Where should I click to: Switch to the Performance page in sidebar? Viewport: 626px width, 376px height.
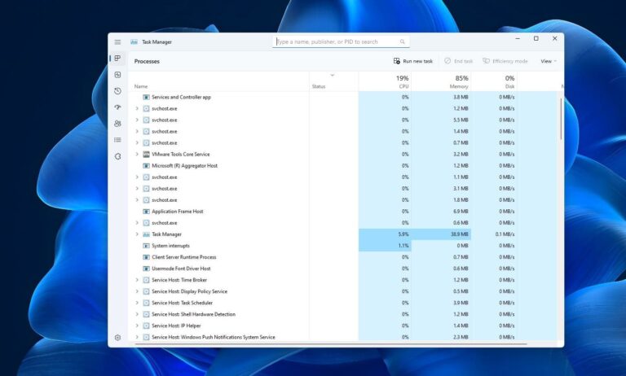[117, 75]
